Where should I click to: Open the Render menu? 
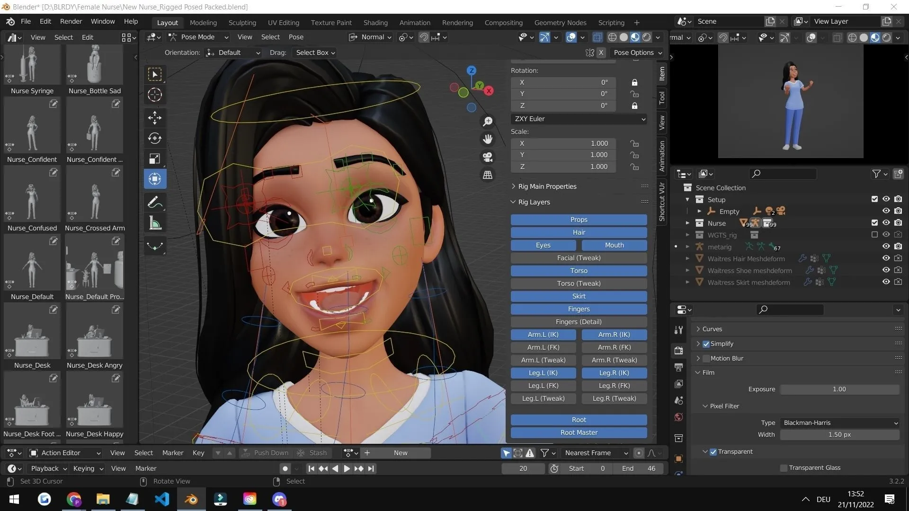71,21
